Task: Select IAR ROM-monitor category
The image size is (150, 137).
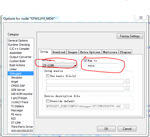Action: point(22,94)
